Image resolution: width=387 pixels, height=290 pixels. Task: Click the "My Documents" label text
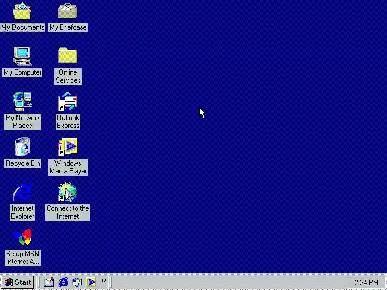coord(23,27)
